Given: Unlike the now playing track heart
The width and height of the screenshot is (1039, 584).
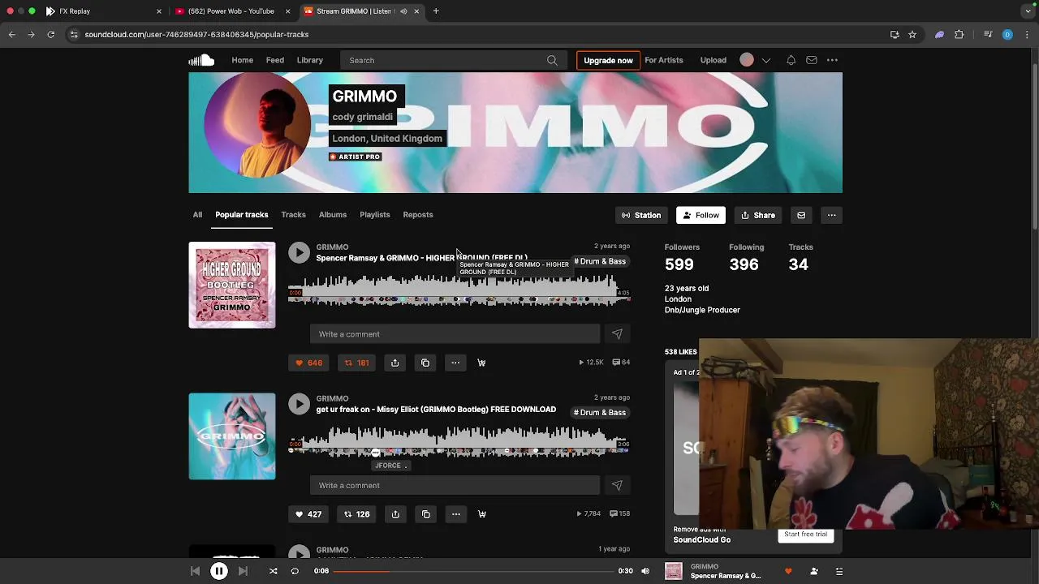Looking at the screenshot, I should point(788,571).
